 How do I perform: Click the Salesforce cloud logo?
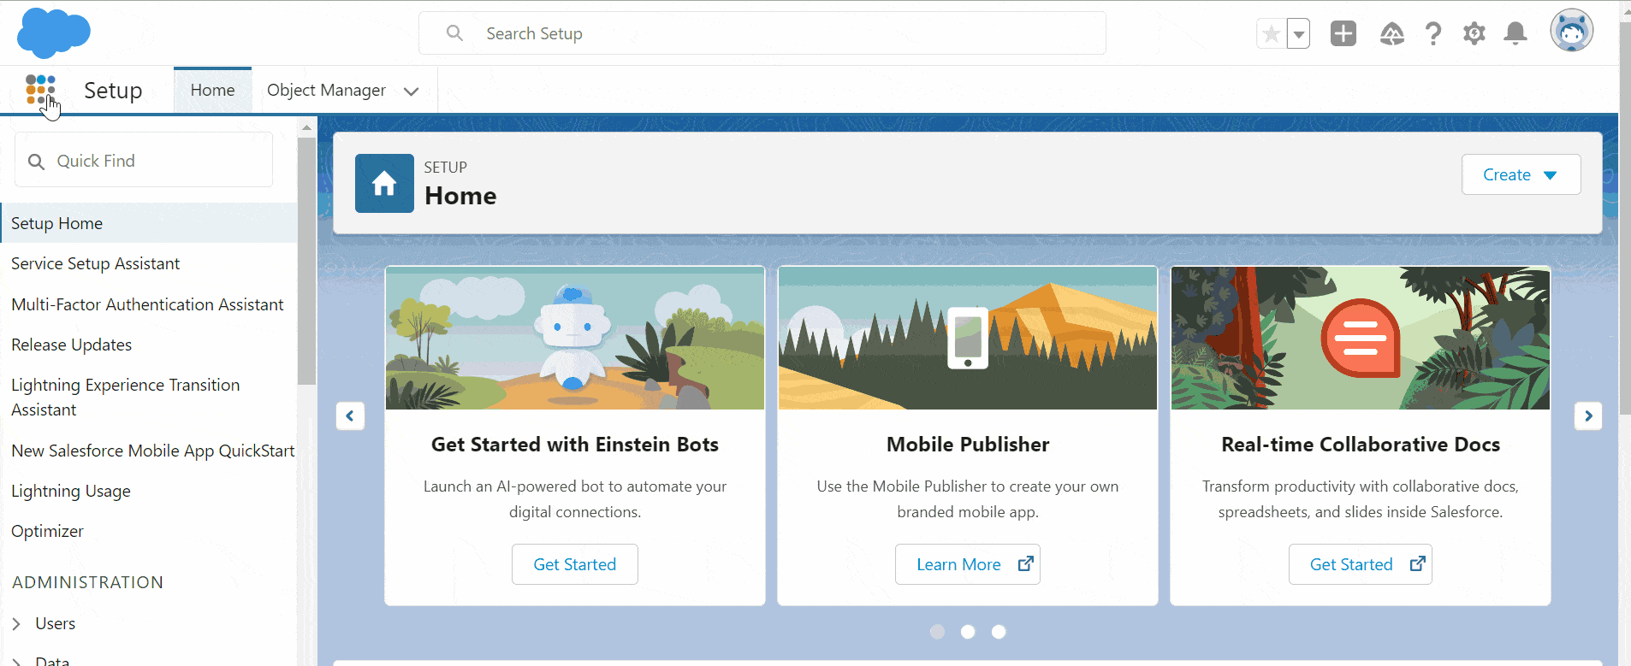click(x=54, y=33)
